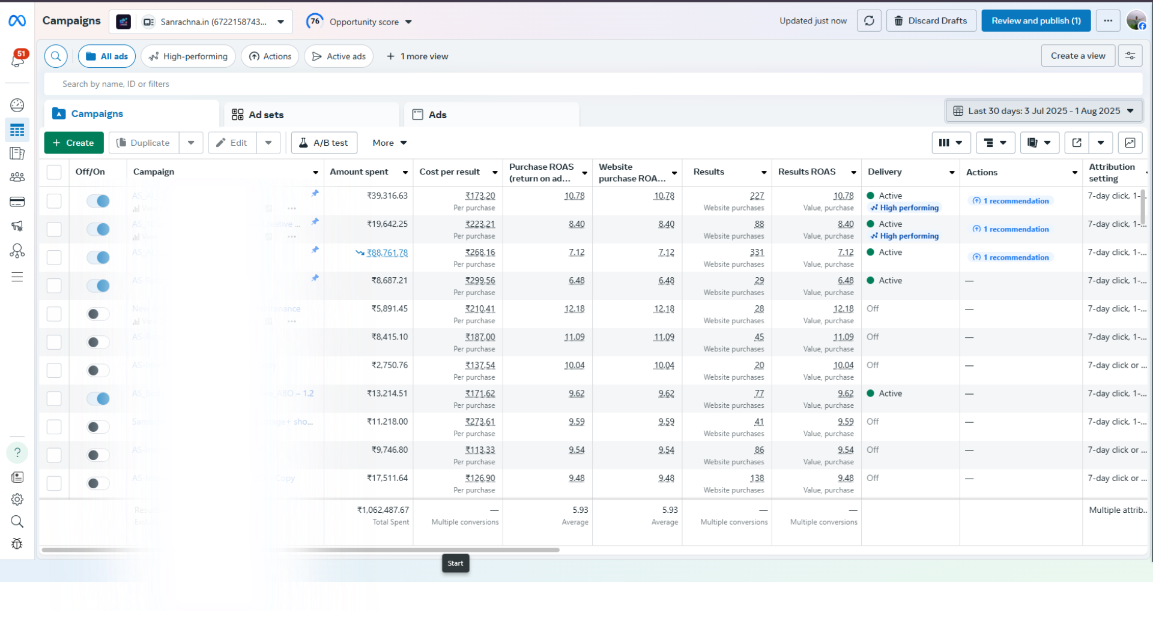The image size is (1153, 619).
Task: Open the Duplicate dropdown arrow
Action: 191,143
